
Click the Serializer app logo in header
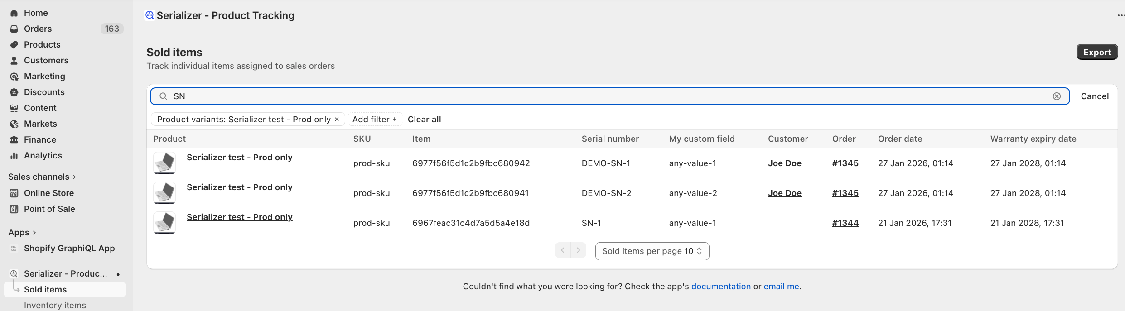pyautogui.click(x=150, y=15)
